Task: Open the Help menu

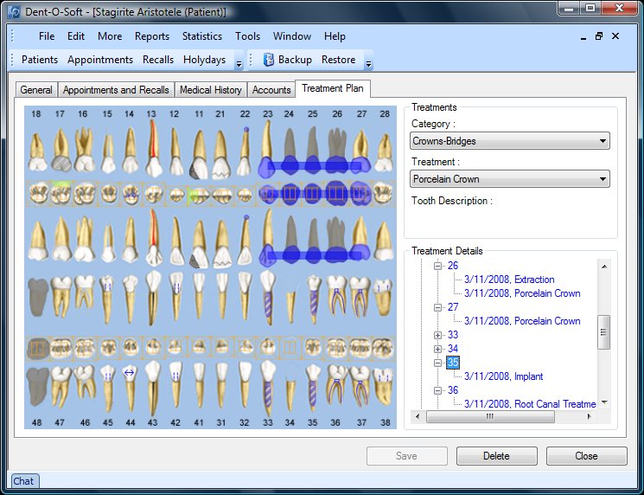Action: tap(335, 36)
